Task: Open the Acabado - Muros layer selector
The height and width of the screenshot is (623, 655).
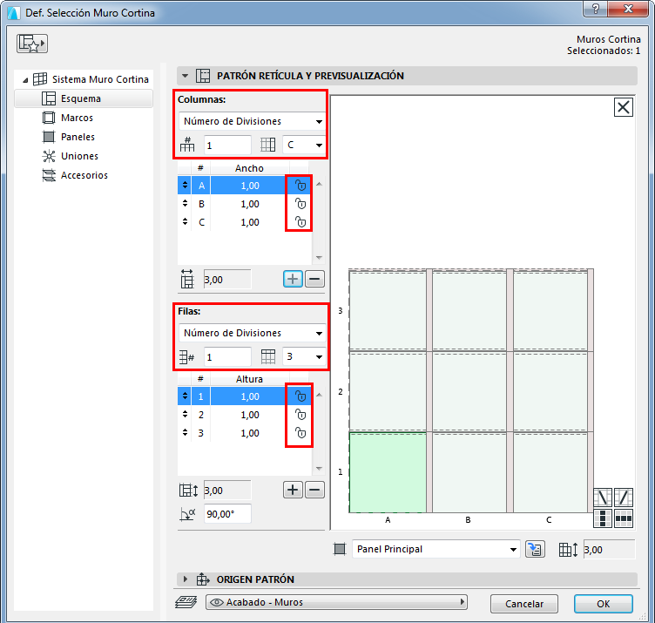Action: pyautogui.click(x=336, y=602)
